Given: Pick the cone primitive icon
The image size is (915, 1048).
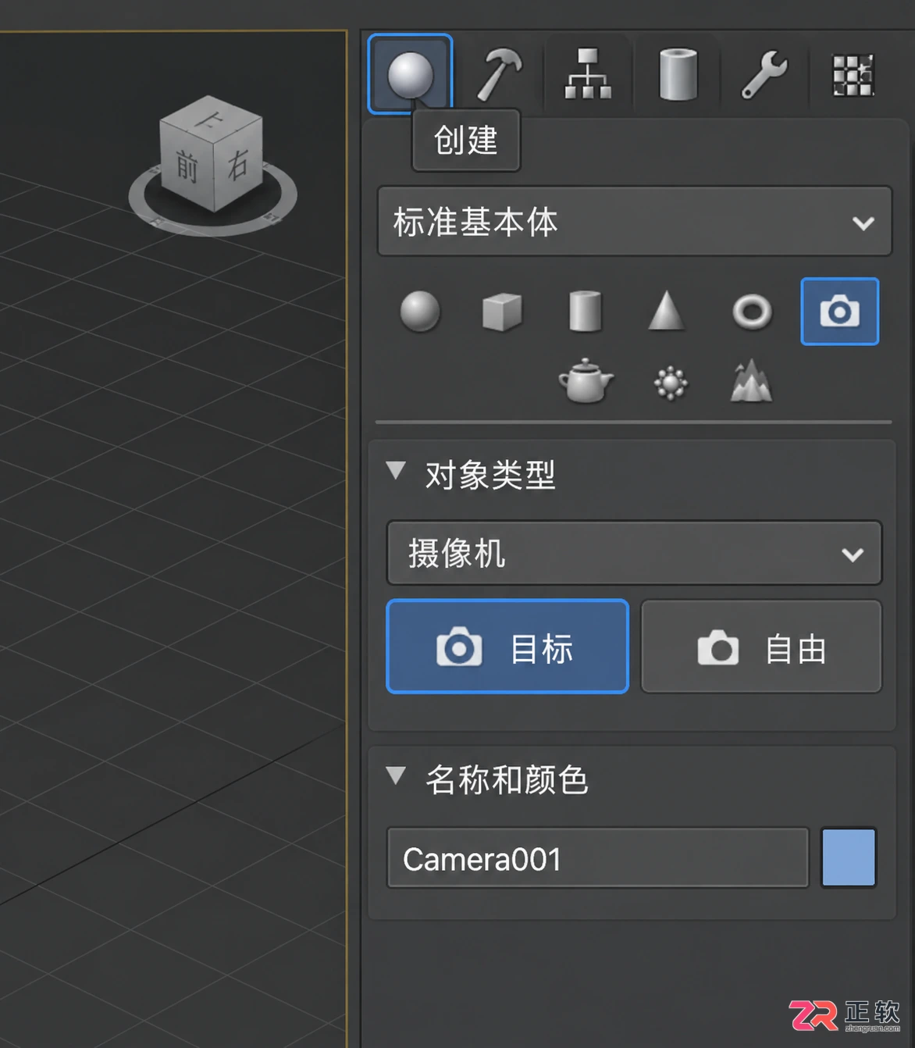Looking at the screenshot, I should (x=666, y=312).
